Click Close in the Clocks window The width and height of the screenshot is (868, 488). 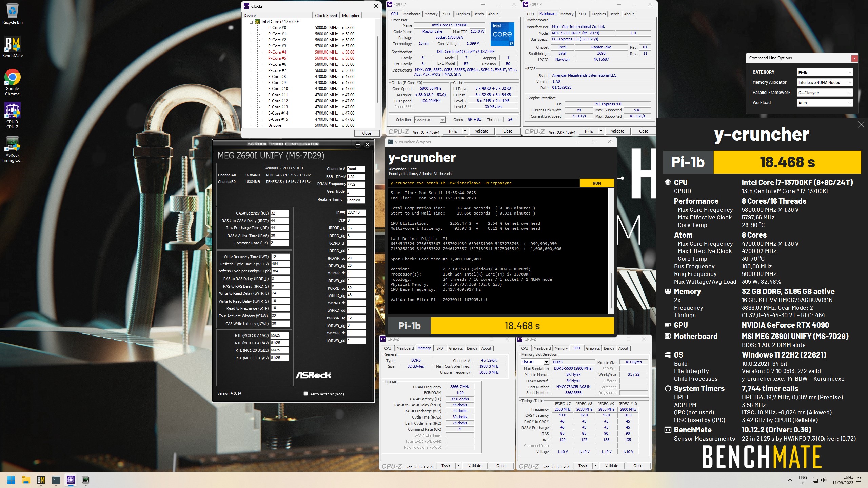point(367,133)
